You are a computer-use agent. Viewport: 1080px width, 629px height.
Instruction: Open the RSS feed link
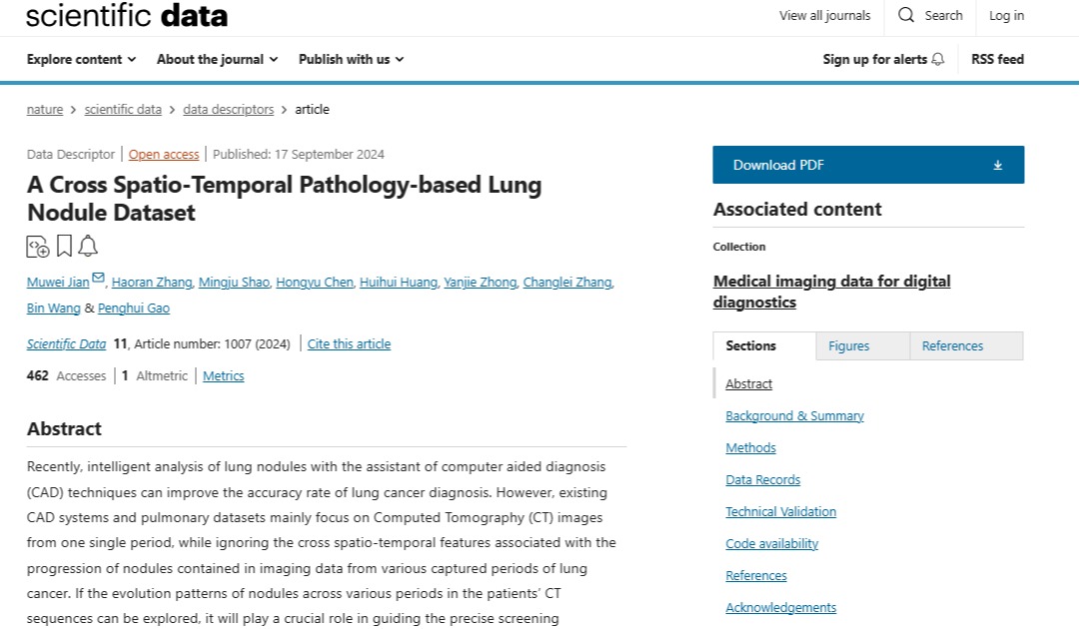click(x=997, y=60)
